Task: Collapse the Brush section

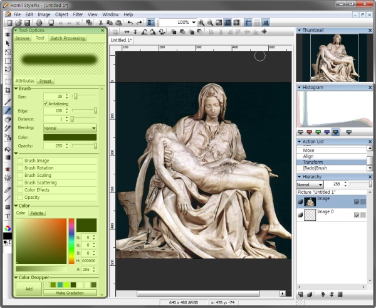Action: pos(16,88)
